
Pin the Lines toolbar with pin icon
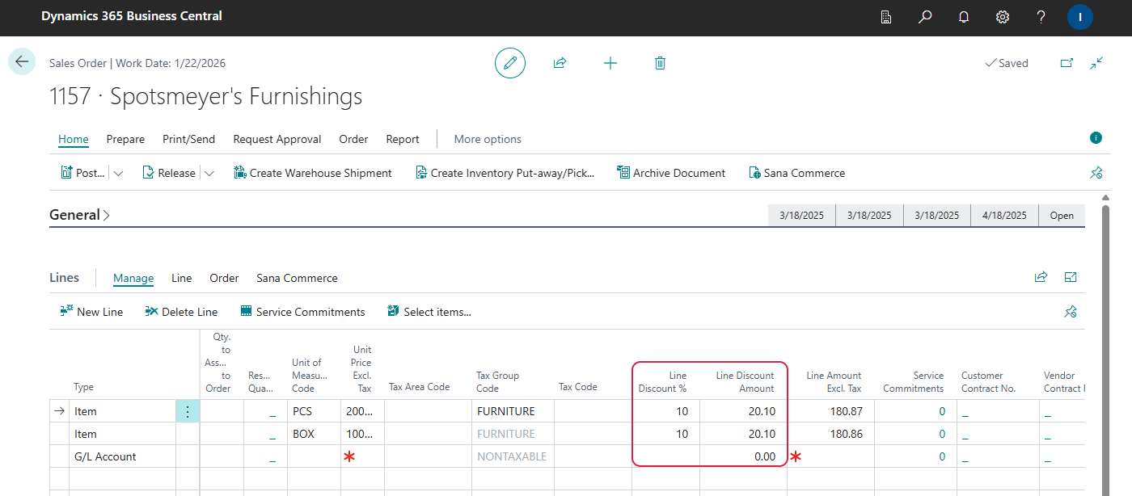click(1071, 312)
